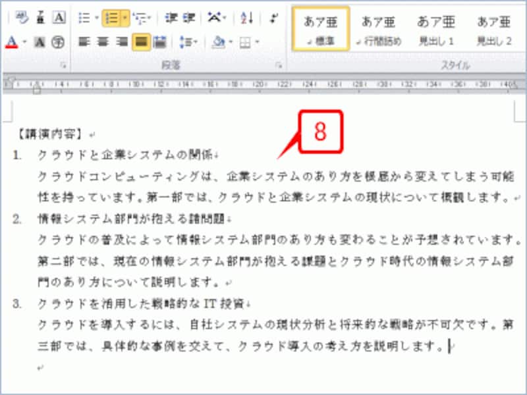The image size is (527, 395).
Task: Apply phonetic guide (ruby) to text
Action: pos(22,16)
